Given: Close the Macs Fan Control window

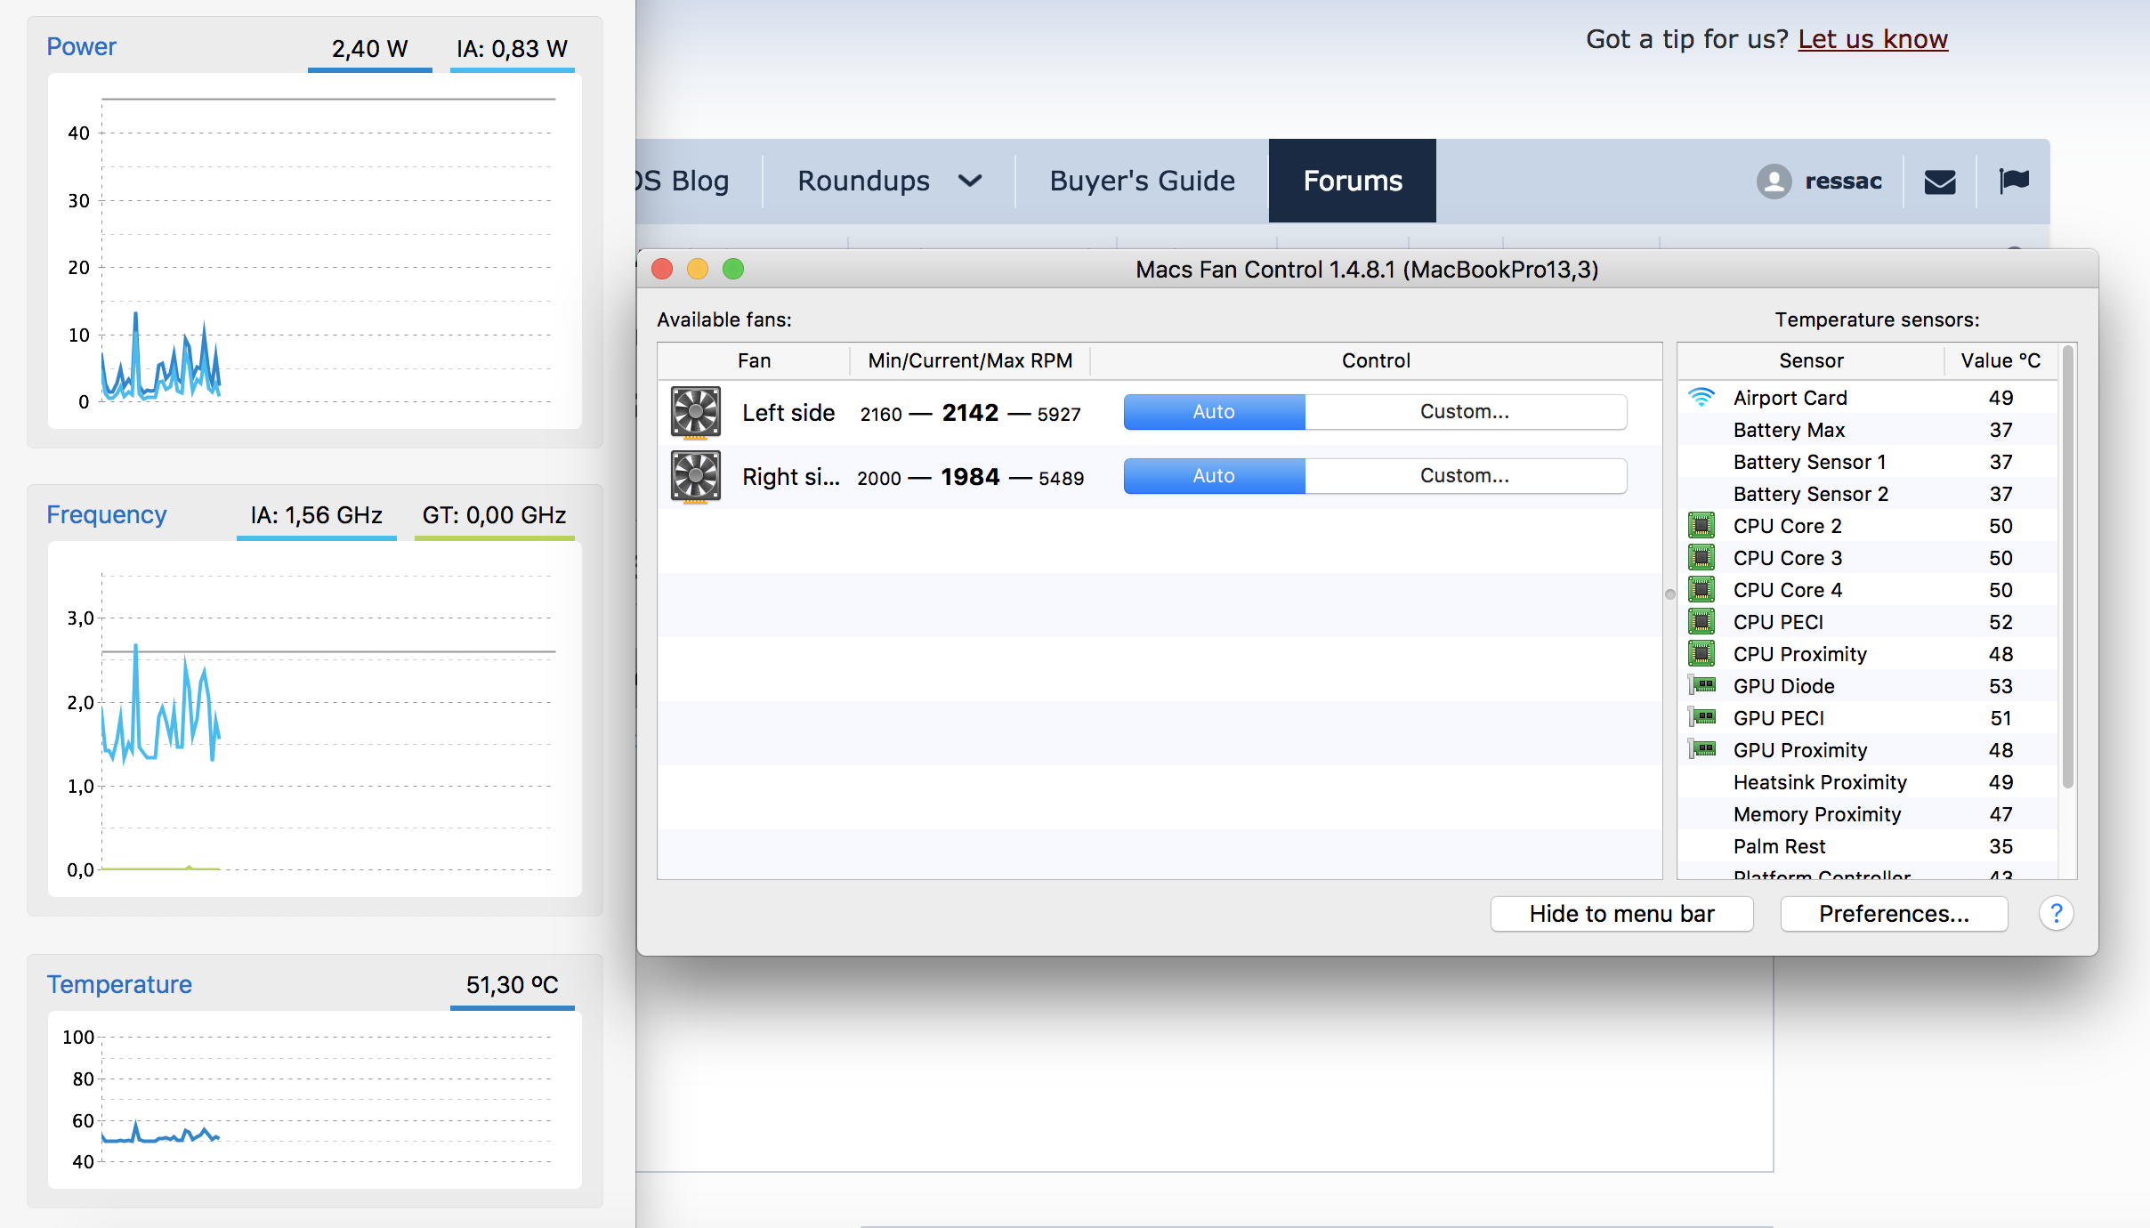Looking at the screenshot, I should tap(662, 269).
